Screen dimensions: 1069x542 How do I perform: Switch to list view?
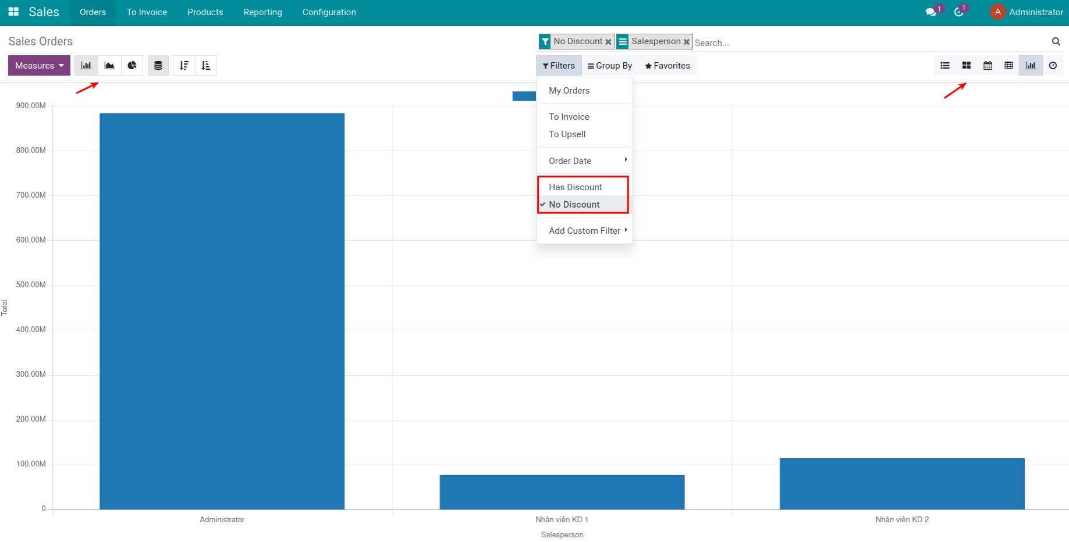point(945,66)
